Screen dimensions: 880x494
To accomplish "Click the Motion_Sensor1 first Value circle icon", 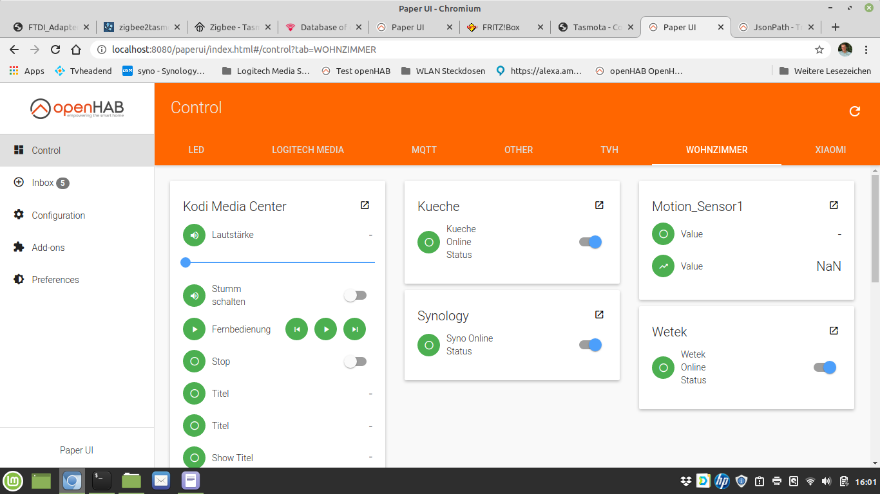I will coord(663,234).
